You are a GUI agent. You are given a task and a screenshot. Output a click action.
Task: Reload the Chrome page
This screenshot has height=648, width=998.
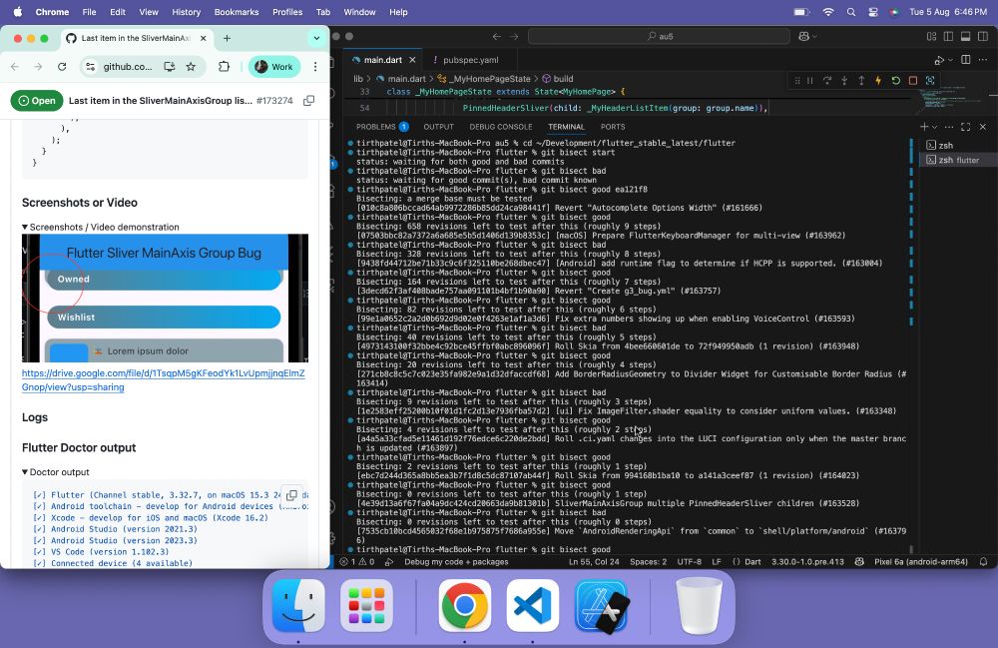(62, 66)
